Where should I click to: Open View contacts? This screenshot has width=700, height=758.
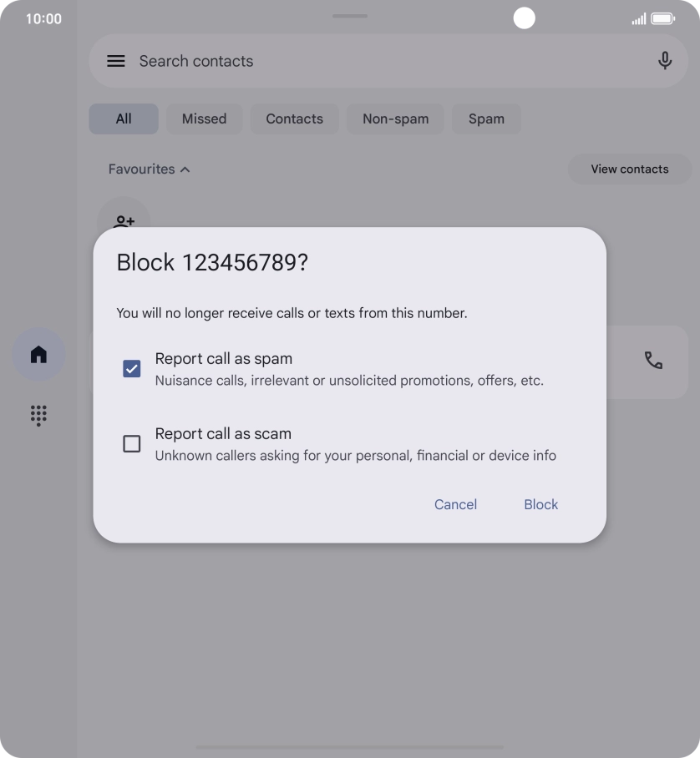coord(629,169)
